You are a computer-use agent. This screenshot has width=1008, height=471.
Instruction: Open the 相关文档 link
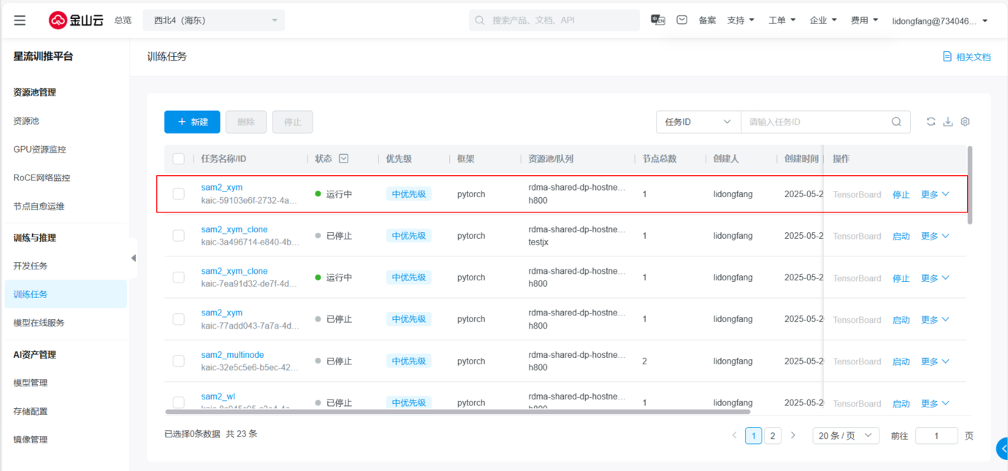pos(966,56)
